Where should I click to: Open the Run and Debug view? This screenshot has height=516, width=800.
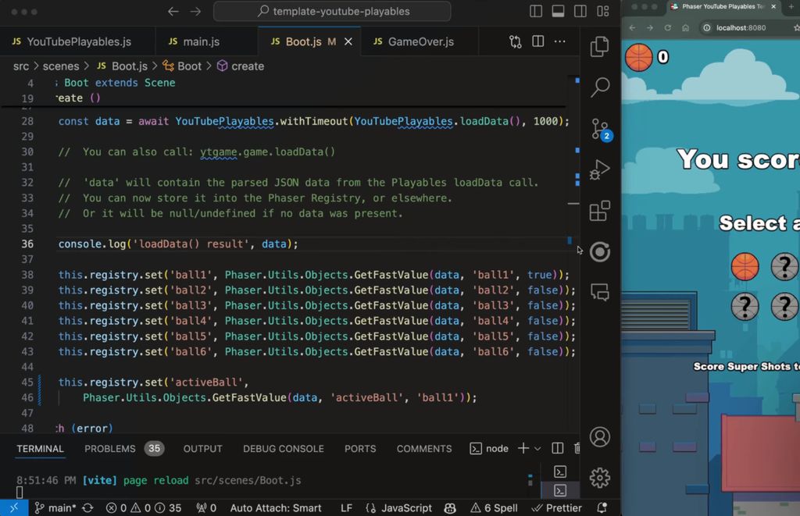(x=599, y=170)
